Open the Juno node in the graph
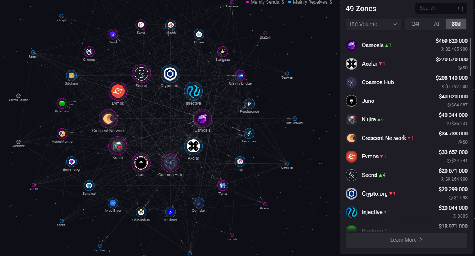Viewport: 475px width, 256px height. (141, 163)
